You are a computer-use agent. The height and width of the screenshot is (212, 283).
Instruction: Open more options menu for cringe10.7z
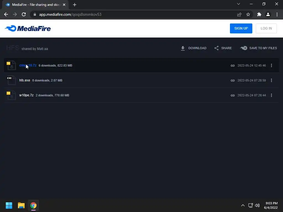[271, 65]
